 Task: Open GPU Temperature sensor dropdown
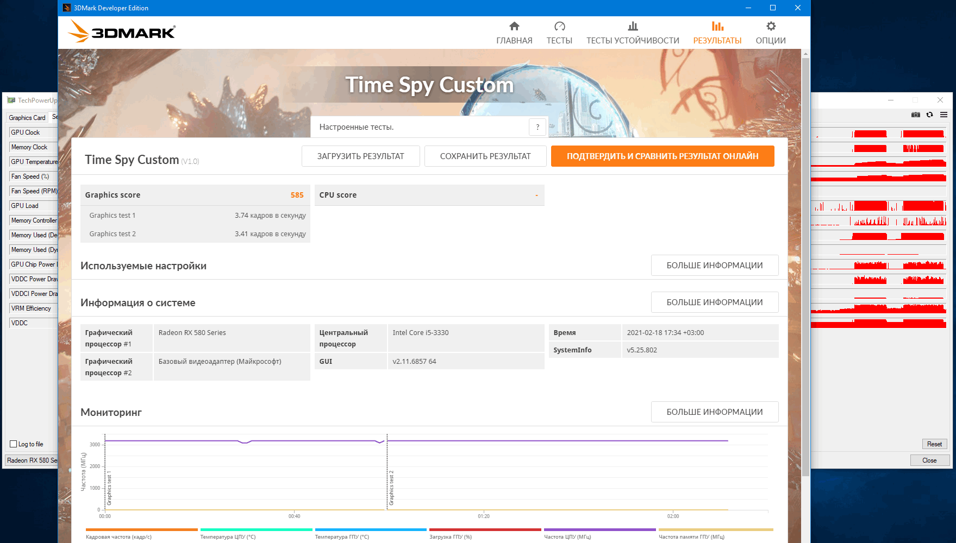pos(34,161)
